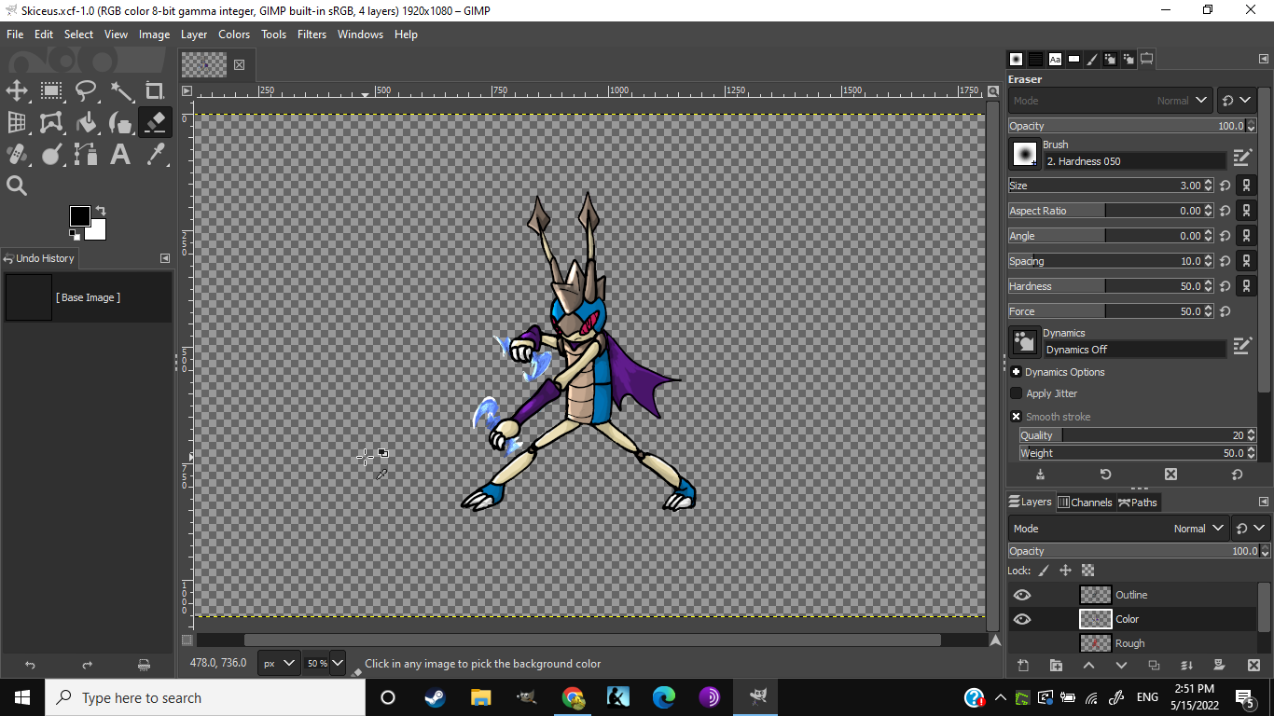Restore tool preset icon
Viewport: 1274px width, 716px height.
pos(1105,475)
